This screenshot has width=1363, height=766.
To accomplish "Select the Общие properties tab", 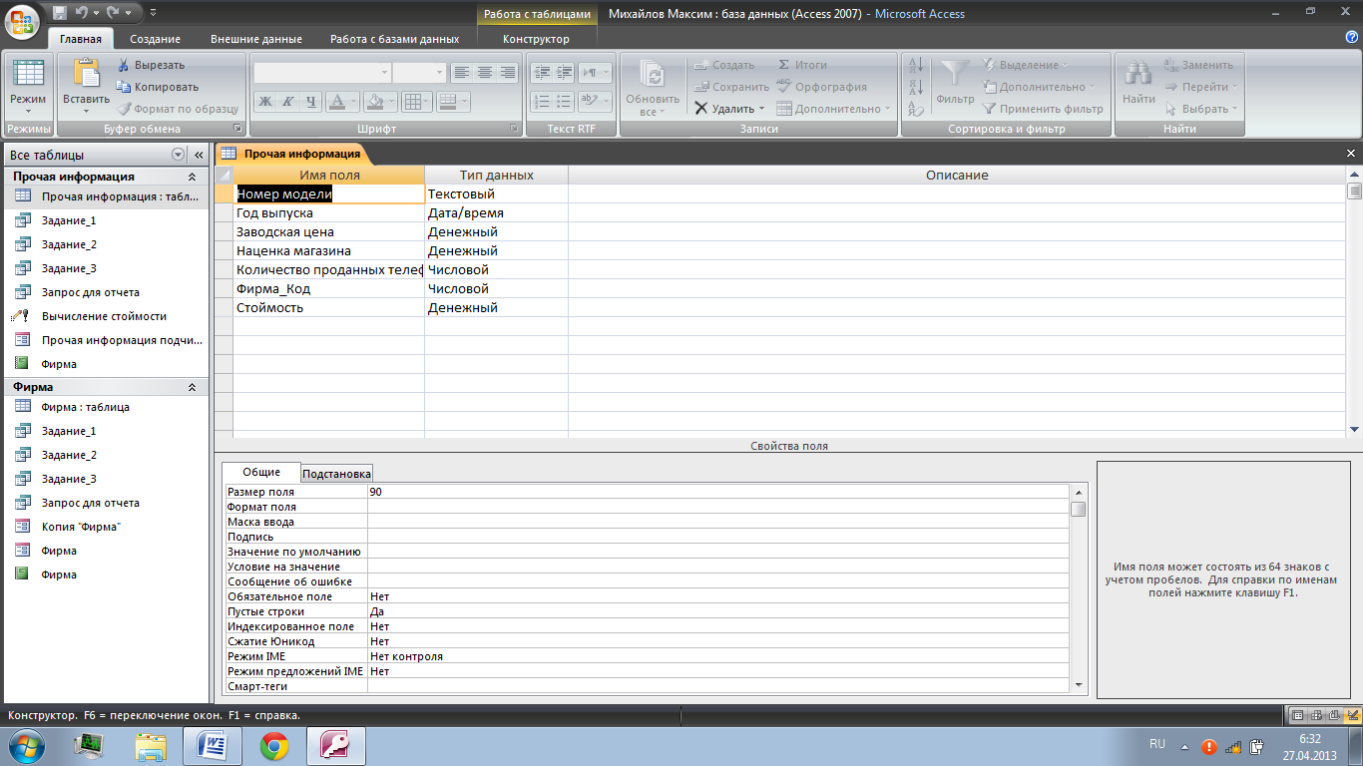I will 261,472.
